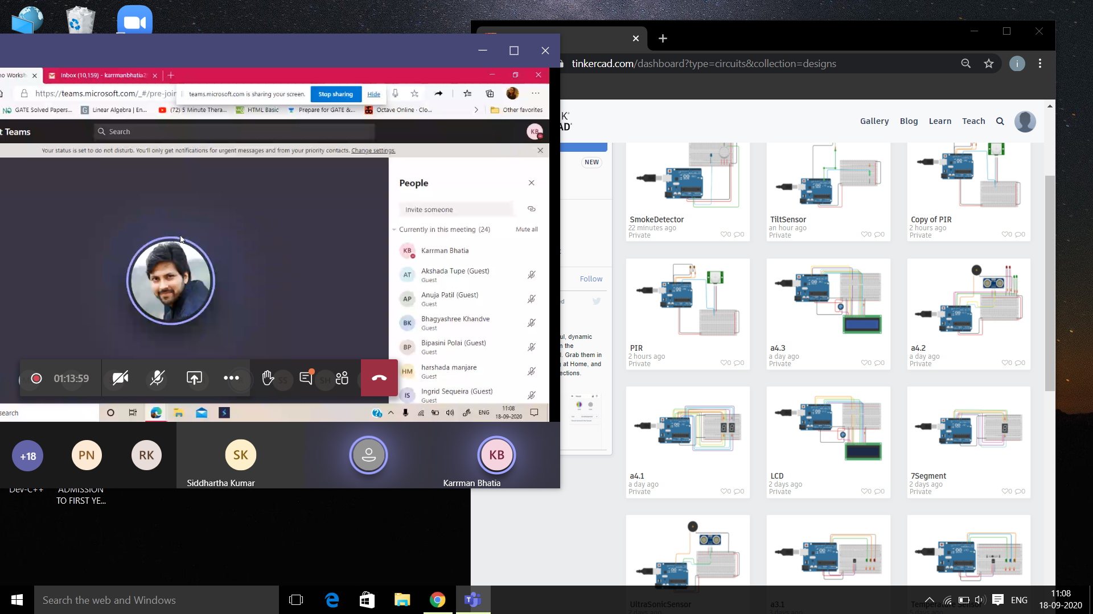Click Mute all participants
Image resolution: width=1093 pixels, height=614 pixels.
[x=526, y=230]
